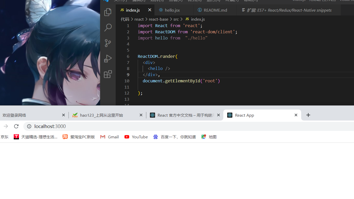Open the 爱淘宝PC新版 bookmark
This screenshot has height=199, width=354.
click(79, 137)
